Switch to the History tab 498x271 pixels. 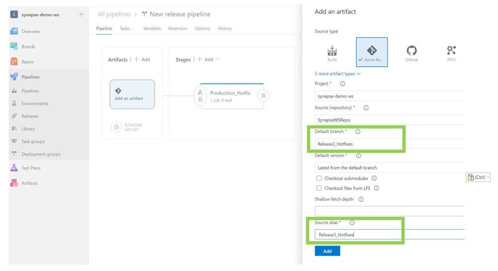[224, 28]
